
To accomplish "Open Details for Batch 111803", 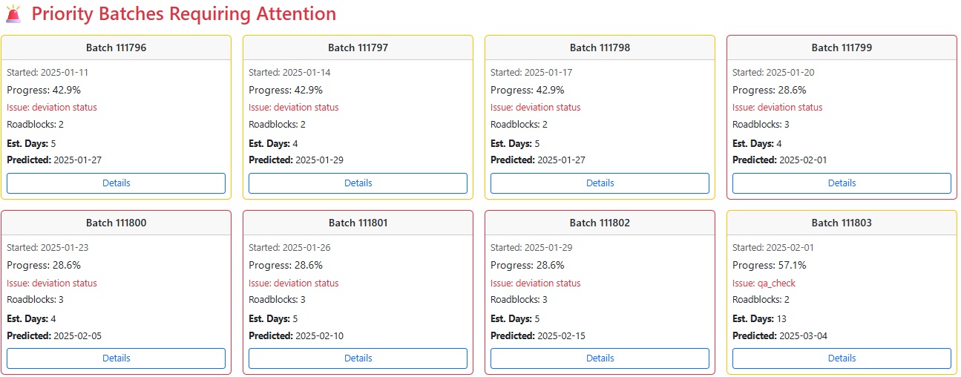I will [x=842, y=358].
